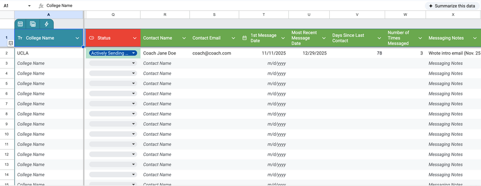Click the fx formula icon
The image size is (481, 186).
pos(41,6)
